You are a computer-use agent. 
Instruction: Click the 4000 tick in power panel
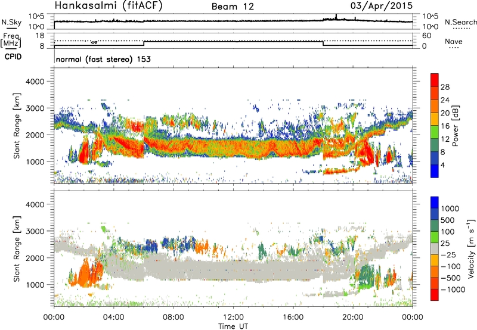(x=35, y=82)
